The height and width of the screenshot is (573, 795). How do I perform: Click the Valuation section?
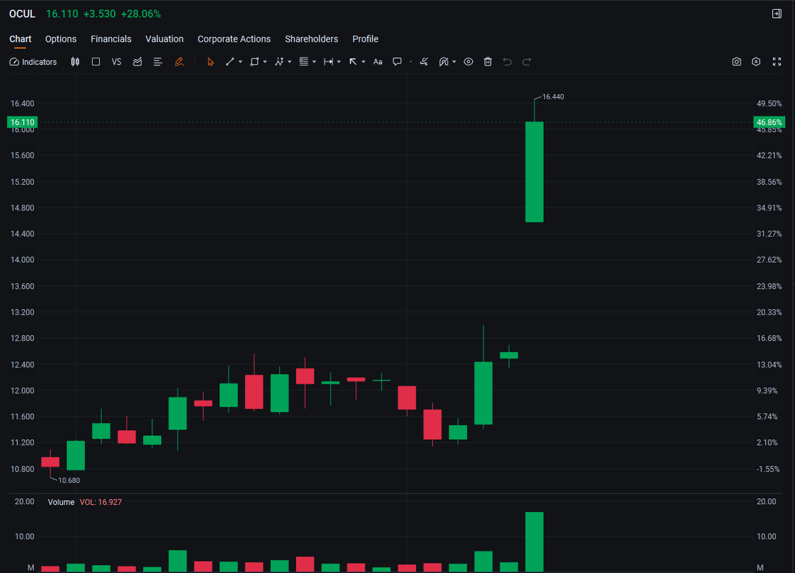coord(164,39)
